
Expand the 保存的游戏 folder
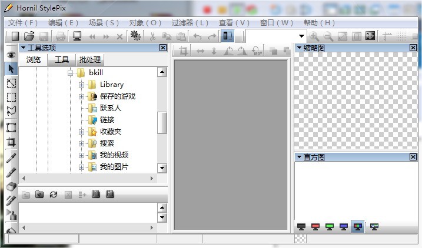pos(81,96)
